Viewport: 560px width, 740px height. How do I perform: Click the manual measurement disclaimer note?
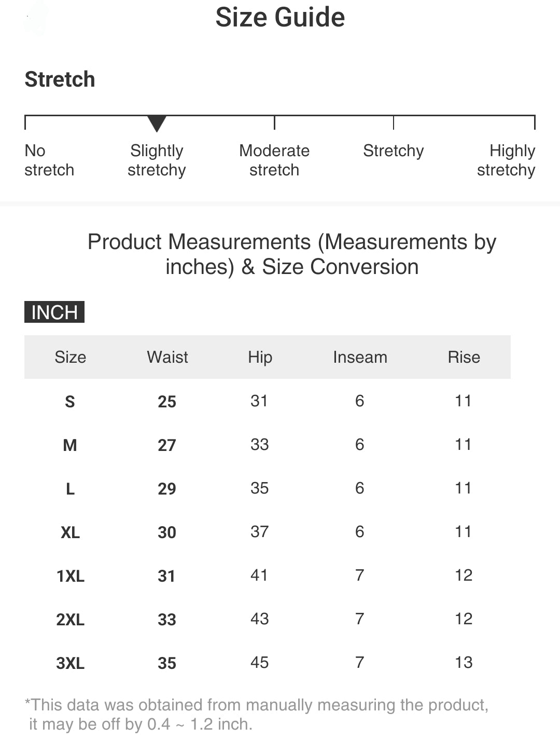pos(257,714)
